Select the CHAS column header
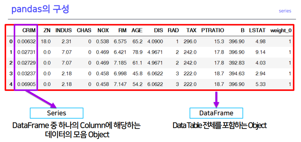Screen dimensions: 301x142 click(x=84, y=30)
